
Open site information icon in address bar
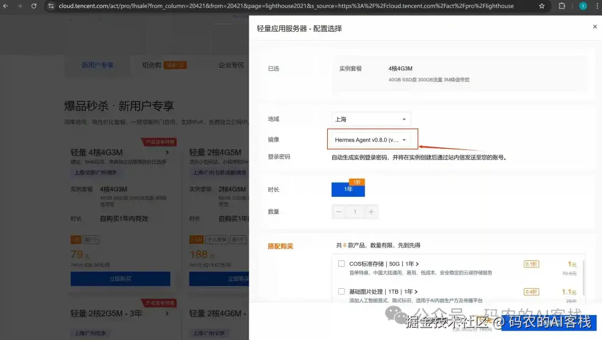tap(51, 6)
